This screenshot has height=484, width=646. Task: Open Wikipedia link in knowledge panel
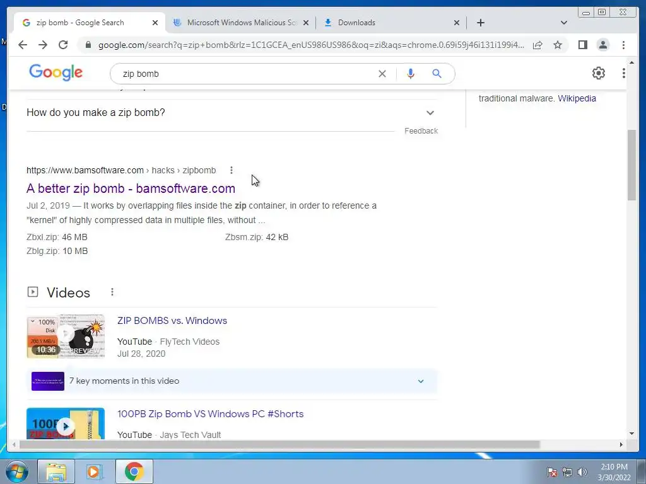(577, 98)
